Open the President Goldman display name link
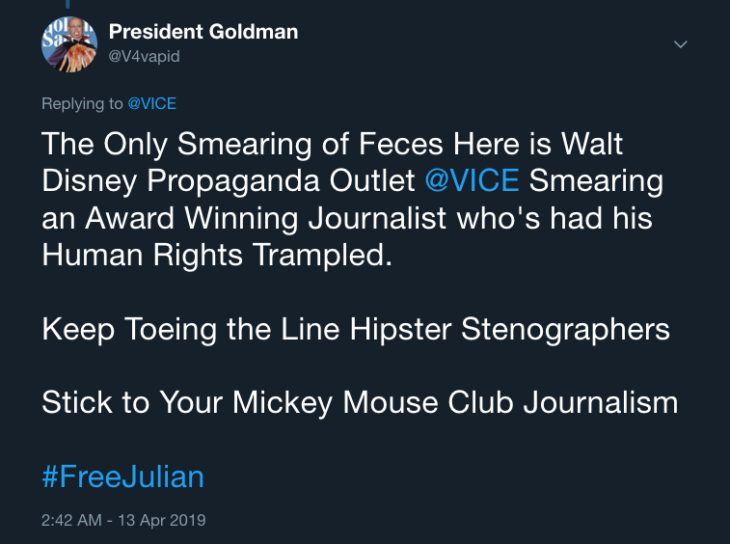730x544 pixels. coord(203,32)
